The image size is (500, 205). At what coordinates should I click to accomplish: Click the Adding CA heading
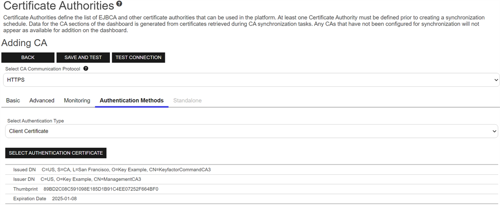[x=24, y=43]
